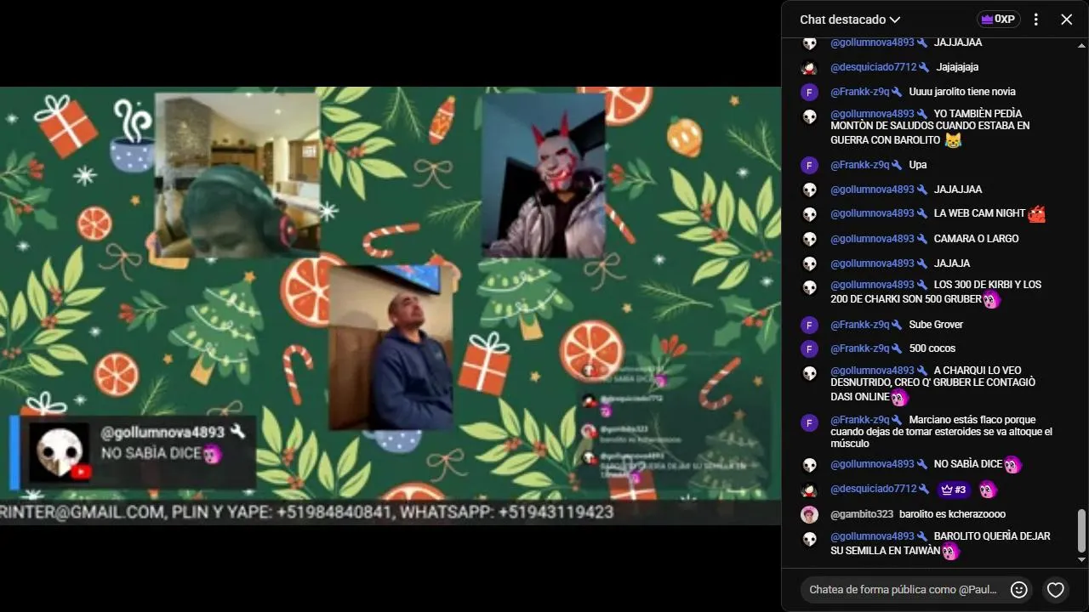Click the #3 crown badge in chat
Image resolution: width=1089 pixels, height=612 pixels.
(x=954, y=490)
